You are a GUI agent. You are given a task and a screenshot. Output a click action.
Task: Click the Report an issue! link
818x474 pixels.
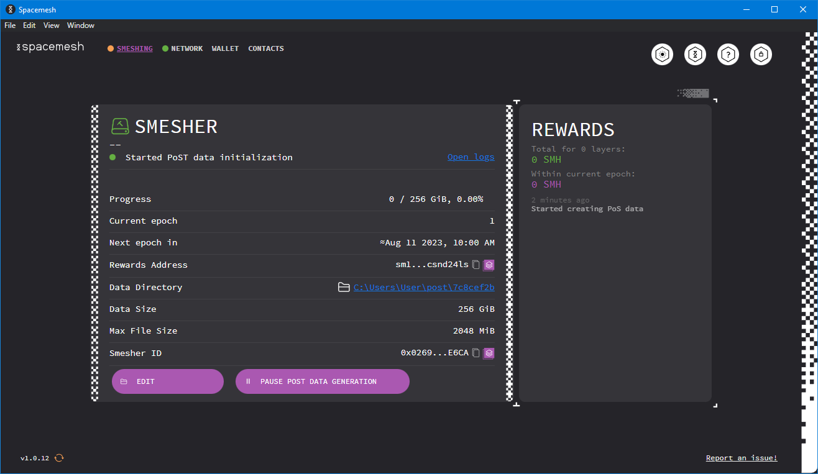742,458
